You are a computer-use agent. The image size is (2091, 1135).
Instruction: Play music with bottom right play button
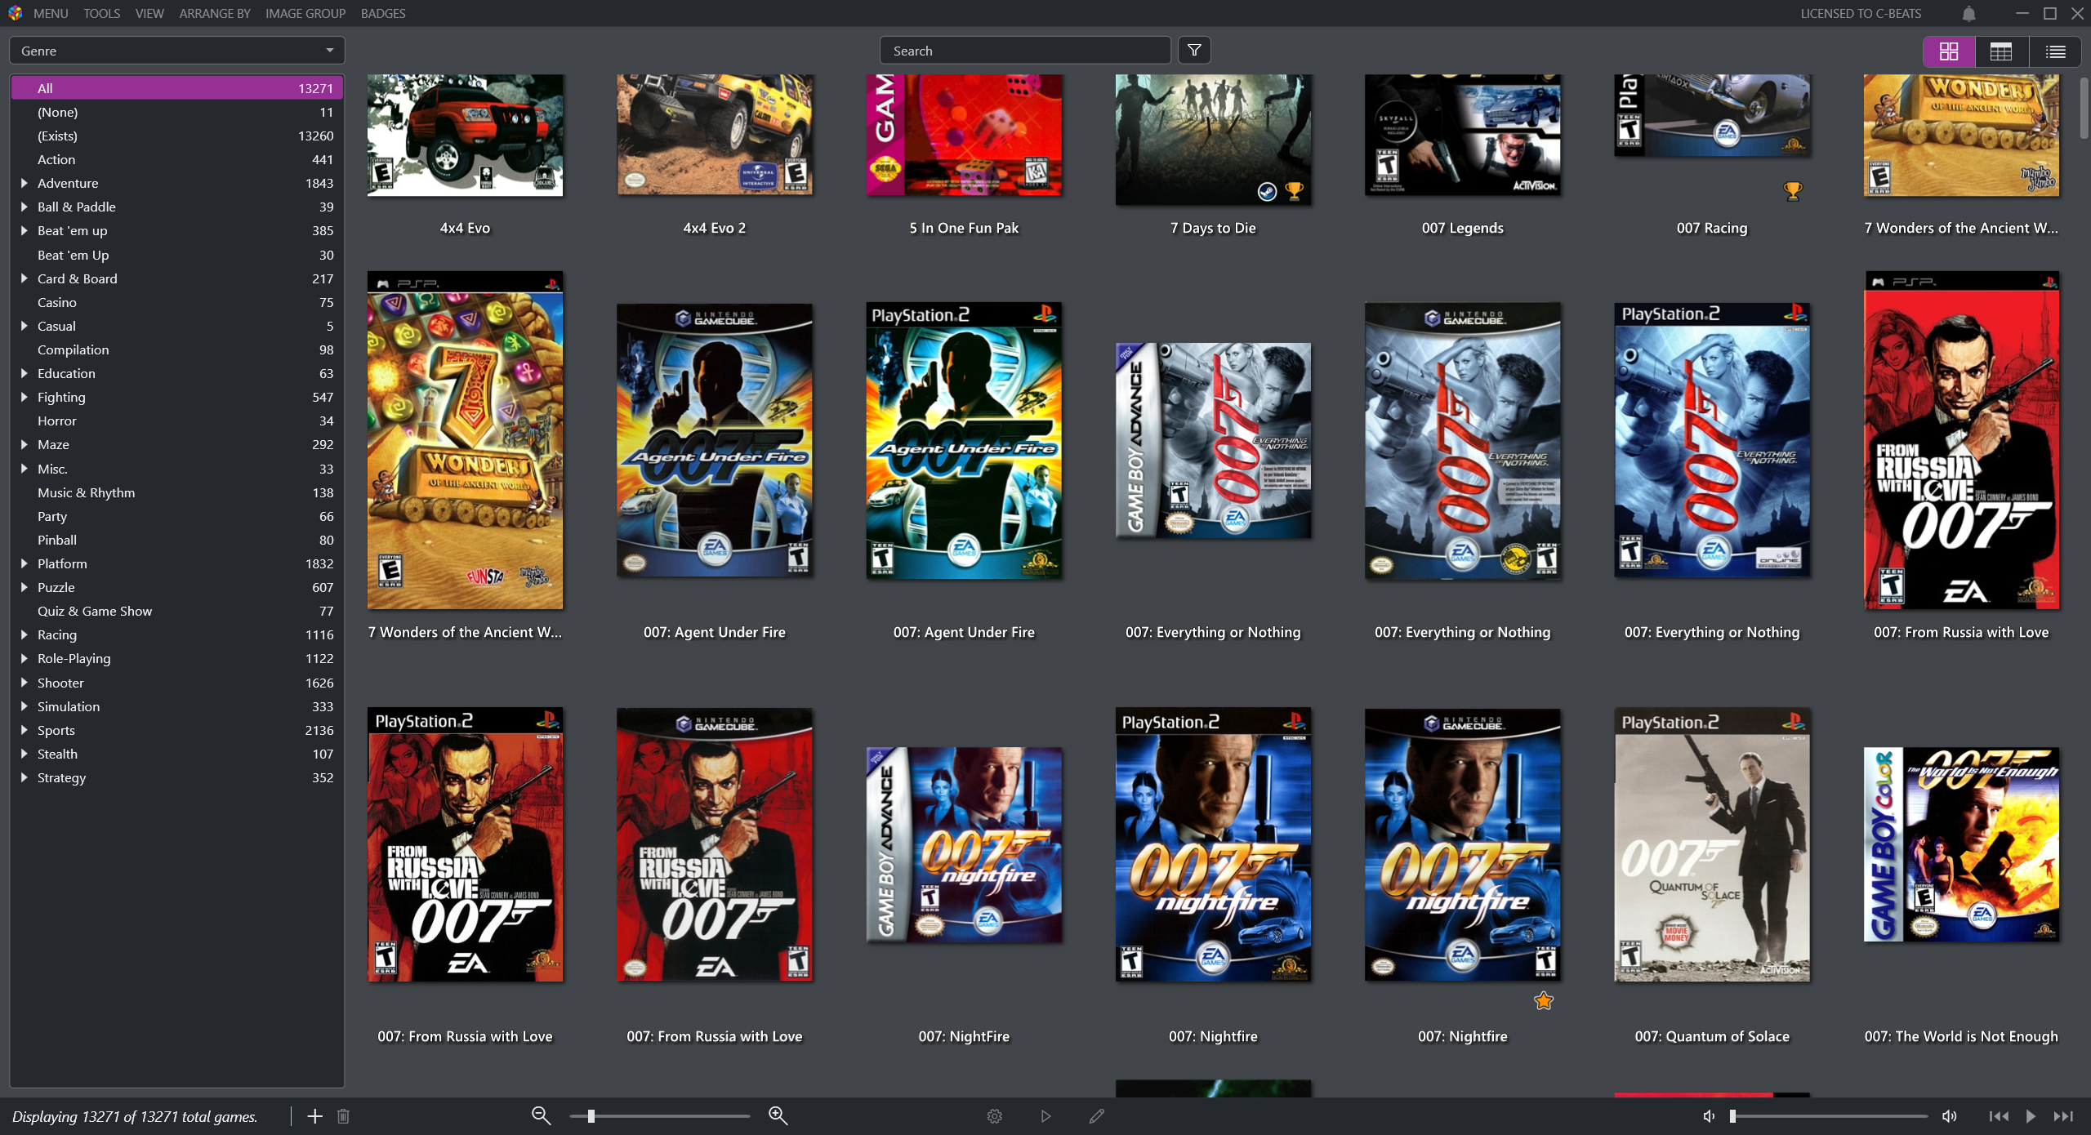2031,1116
